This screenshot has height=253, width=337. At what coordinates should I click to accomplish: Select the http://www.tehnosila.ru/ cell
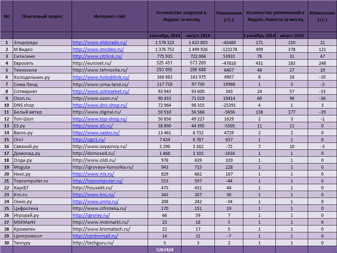click(x=110, y=70)
